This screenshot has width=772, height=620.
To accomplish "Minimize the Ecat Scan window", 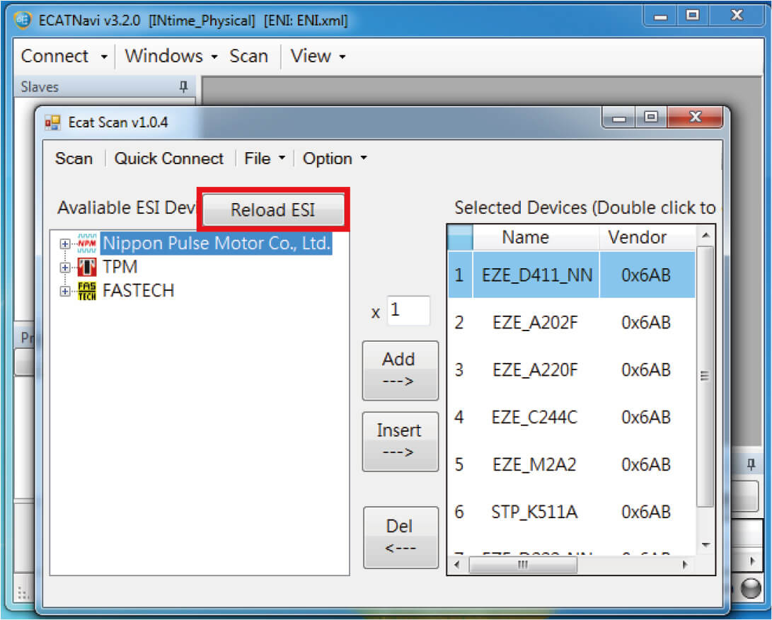I will (x=619, y=117).
